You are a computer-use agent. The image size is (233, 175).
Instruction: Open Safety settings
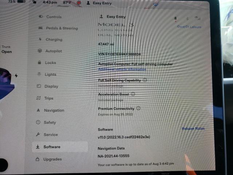click(46, 122)
